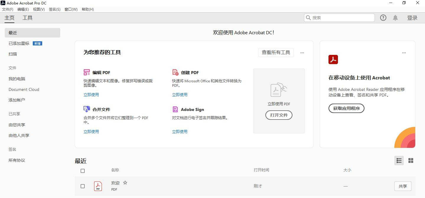Click the Create PDF (创建 PDF) icon

pos(175,72)
